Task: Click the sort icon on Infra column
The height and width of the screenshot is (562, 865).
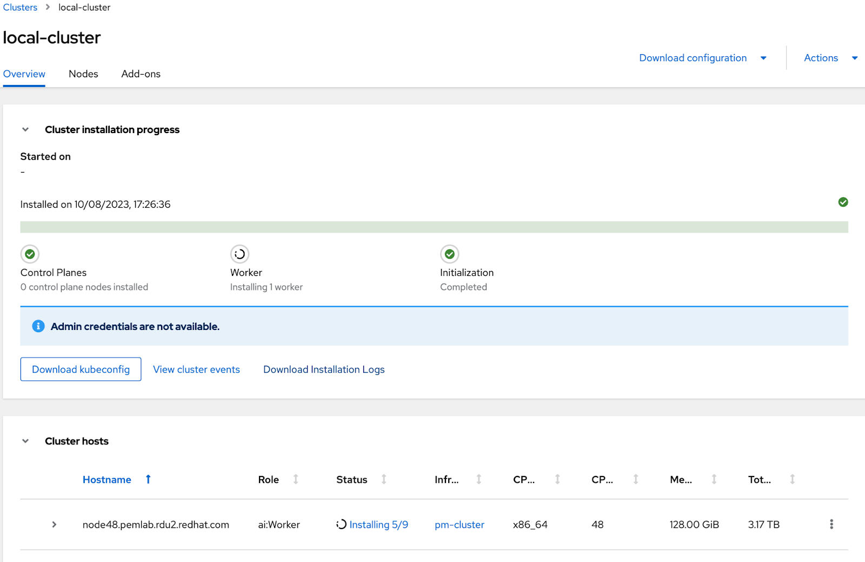Action: click(x=478, y=479)
